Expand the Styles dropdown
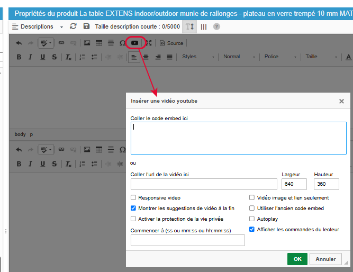Viewport: 353px width, 272px height. (x=198, y=57)
